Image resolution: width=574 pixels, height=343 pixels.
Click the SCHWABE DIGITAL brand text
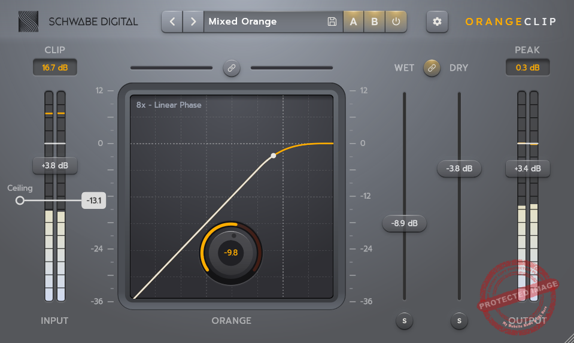[93, 22]
